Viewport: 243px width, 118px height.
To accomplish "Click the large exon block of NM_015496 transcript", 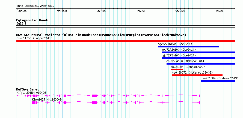I will tap(94, 96).
